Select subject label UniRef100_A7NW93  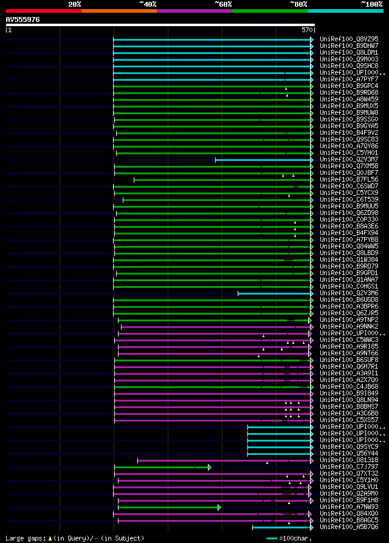point(349,507)
